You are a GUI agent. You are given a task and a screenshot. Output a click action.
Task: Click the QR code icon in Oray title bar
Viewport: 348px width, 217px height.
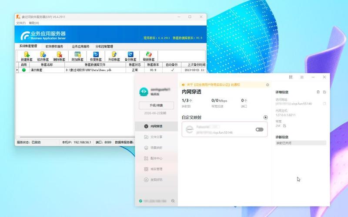click(291, 77)
